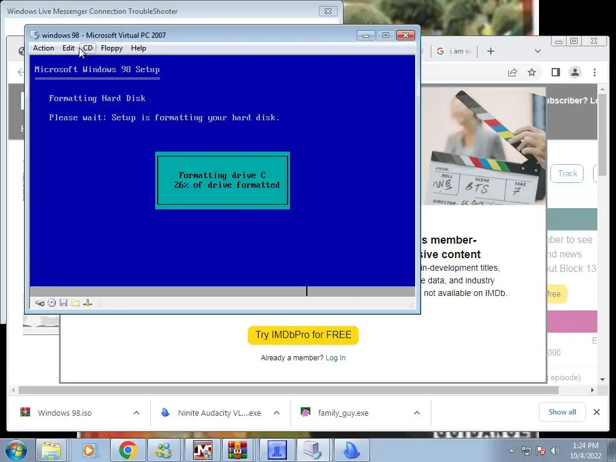Screen dimensions: 616x462
Task: Open the blue shark fin taskbar icon
Action: point(351,450)
